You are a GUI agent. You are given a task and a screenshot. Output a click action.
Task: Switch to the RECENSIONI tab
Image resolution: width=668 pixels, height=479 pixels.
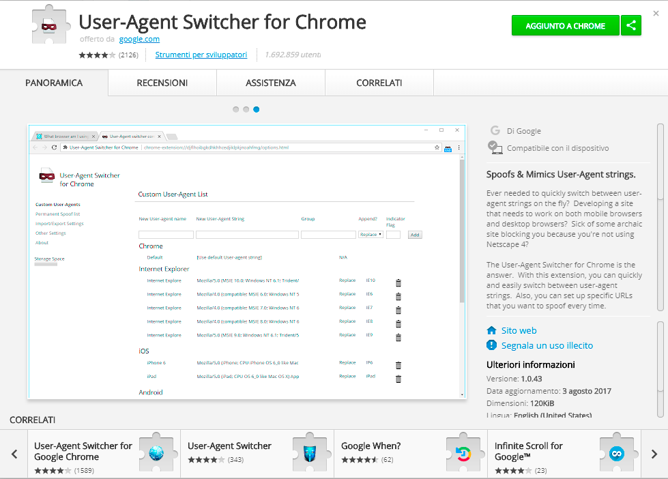161,83
